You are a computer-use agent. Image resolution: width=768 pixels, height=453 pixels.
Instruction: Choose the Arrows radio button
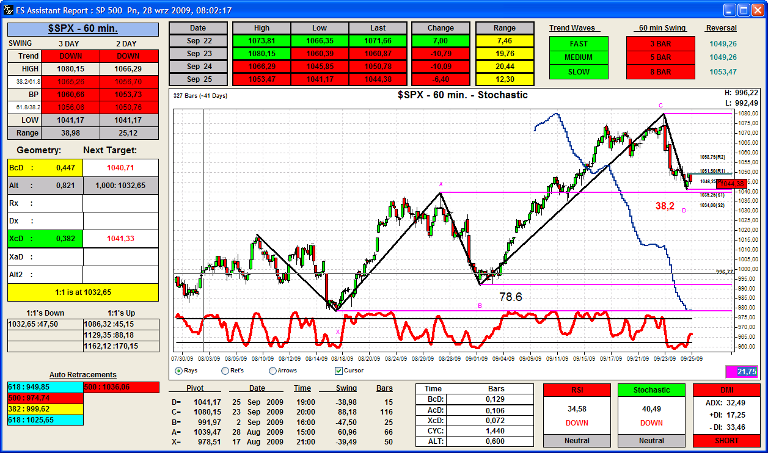(272, 371)
